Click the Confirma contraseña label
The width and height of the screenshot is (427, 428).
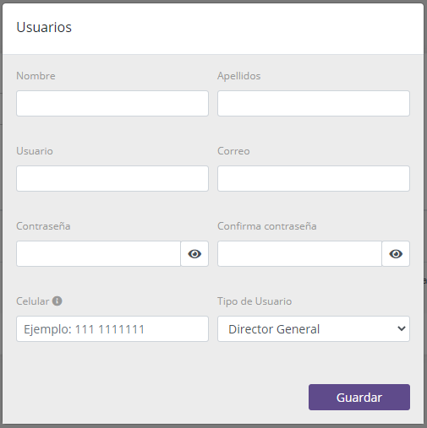click(x=267, y=226)
